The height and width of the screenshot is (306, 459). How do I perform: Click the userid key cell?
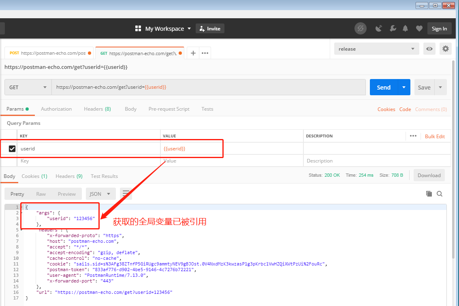point(89,149)
